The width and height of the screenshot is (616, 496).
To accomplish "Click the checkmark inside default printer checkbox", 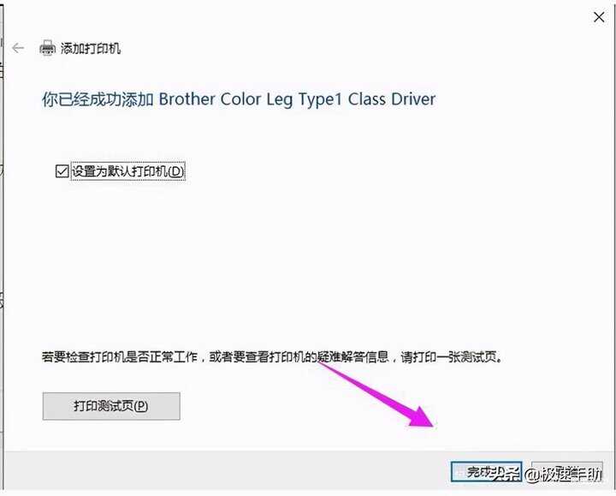I will pos(62,171).
